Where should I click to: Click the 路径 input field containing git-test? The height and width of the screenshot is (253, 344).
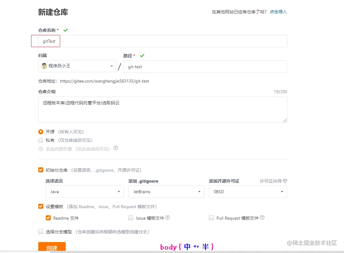pyautogui.click(x=205, y=67)
